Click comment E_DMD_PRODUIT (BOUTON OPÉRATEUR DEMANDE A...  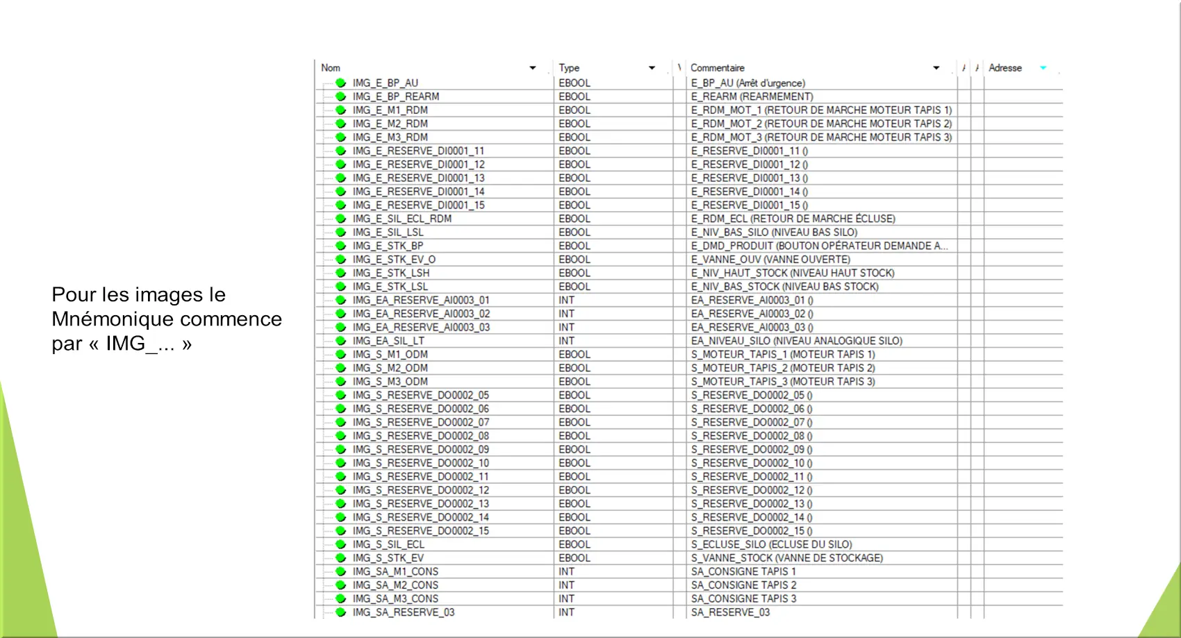(x=819, y=246)
